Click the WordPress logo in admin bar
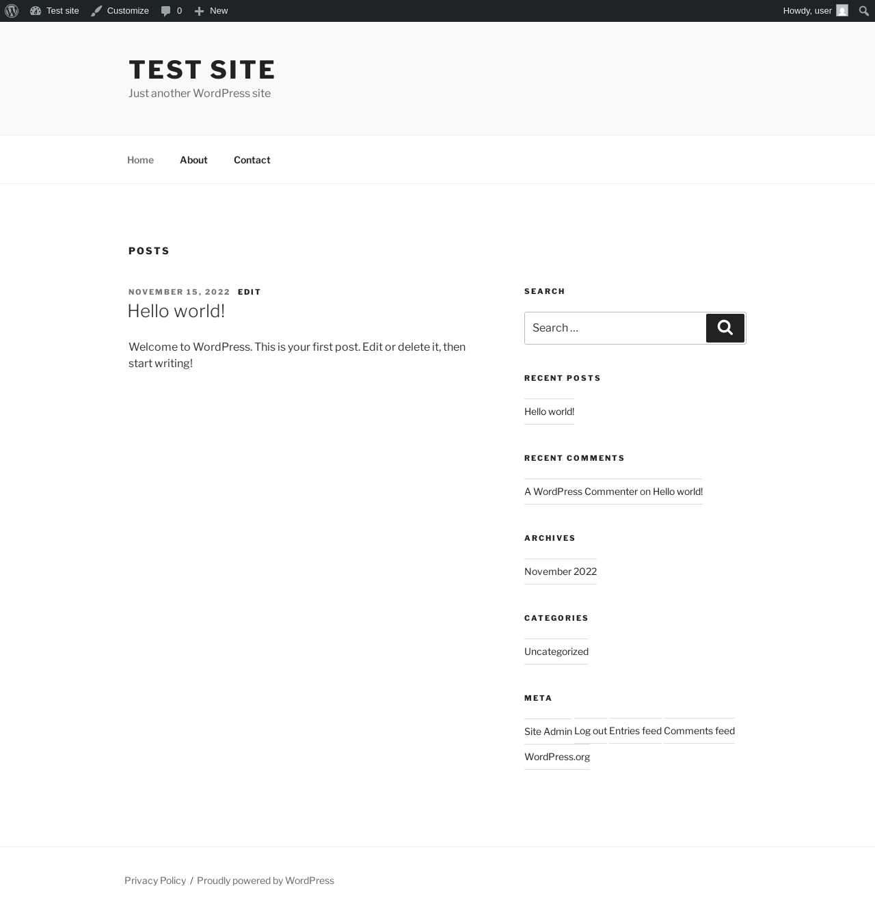The width and height of the screenshot is (875, 912). tap(12, 11)
